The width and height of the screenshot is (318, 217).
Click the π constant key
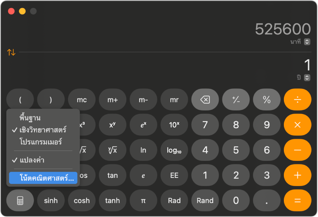pyautogui.click(x=143, y=200)
